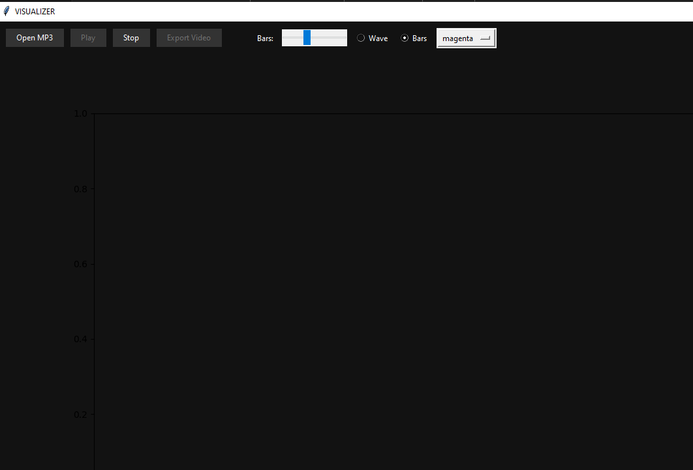Click the Bars: label next to the slider

click(x=265, y=38)
